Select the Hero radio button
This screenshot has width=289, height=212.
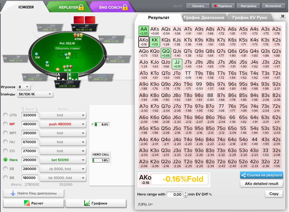pyautogui.click(x=6, y=160)
